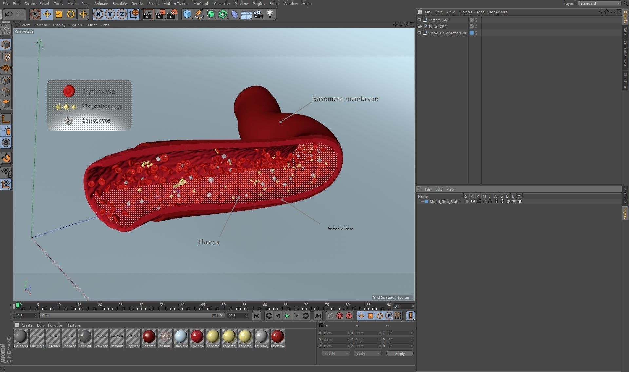
Task: Select the Live Selection tool
Action: pyautogui.click(x=35, y=14)
